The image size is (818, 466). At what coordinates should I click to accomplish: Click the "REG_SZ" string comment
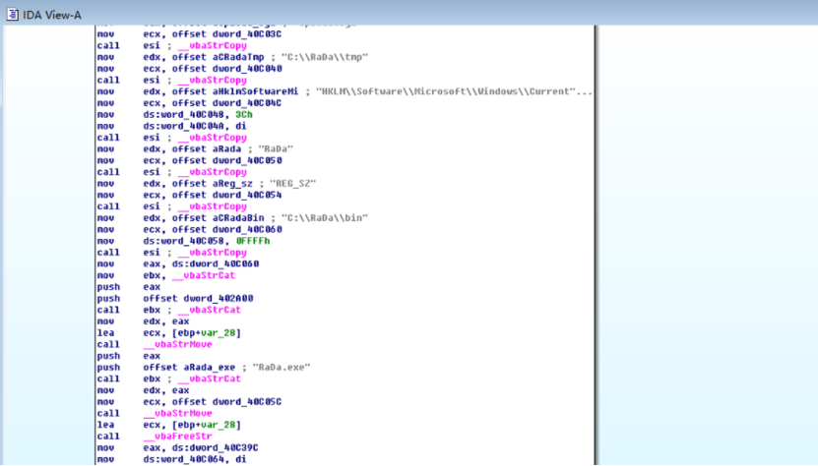pyautogui.click(x=292, y=184)
